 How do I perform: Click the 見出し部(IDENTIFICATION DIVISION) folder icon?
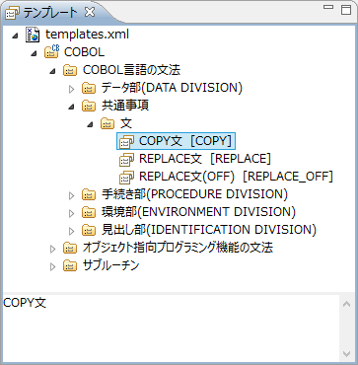[89, 230]
